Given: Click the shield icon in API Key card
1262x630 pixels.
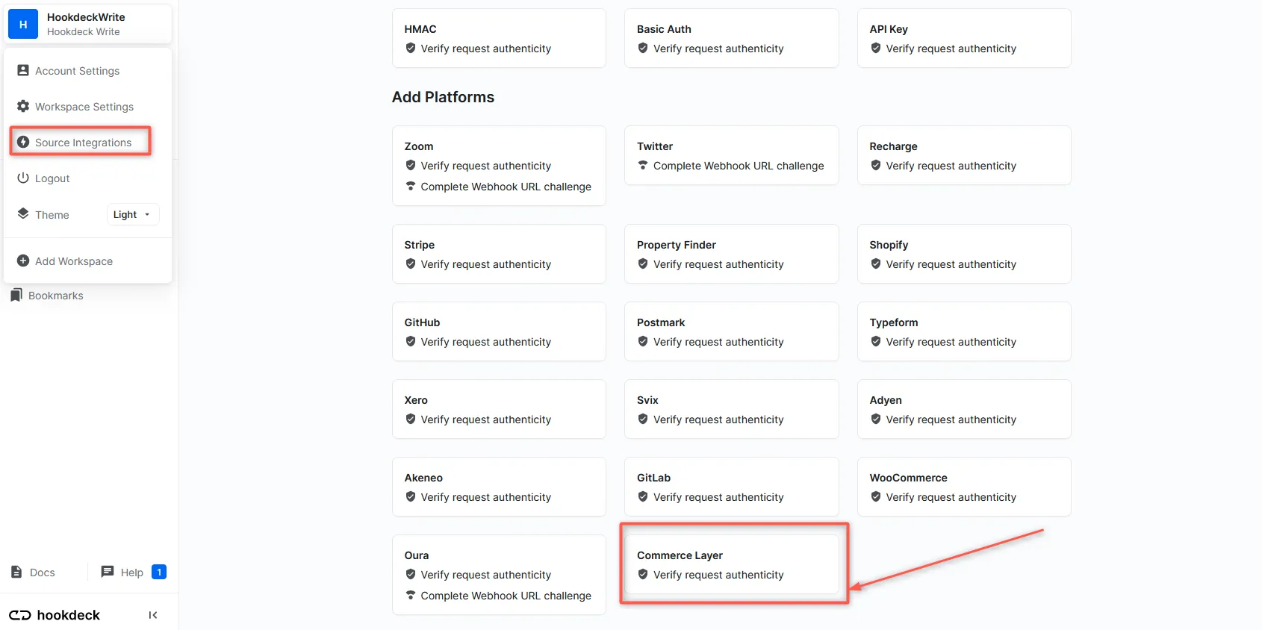Looking at the screenshot, I should (876, 48).
